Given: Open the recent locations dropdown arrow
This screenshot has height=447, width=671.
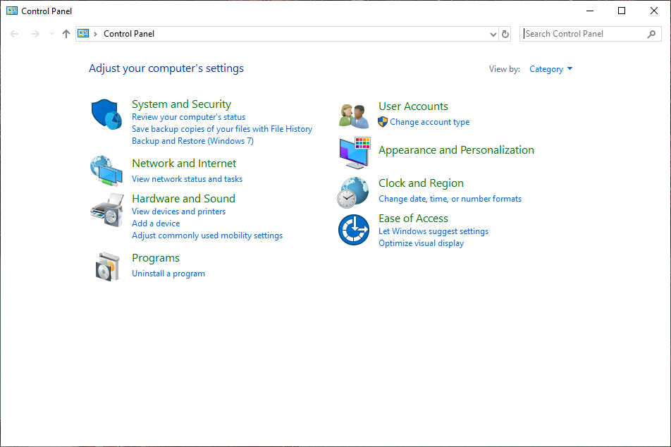Looking at the screenshot, I should (51, 34).
